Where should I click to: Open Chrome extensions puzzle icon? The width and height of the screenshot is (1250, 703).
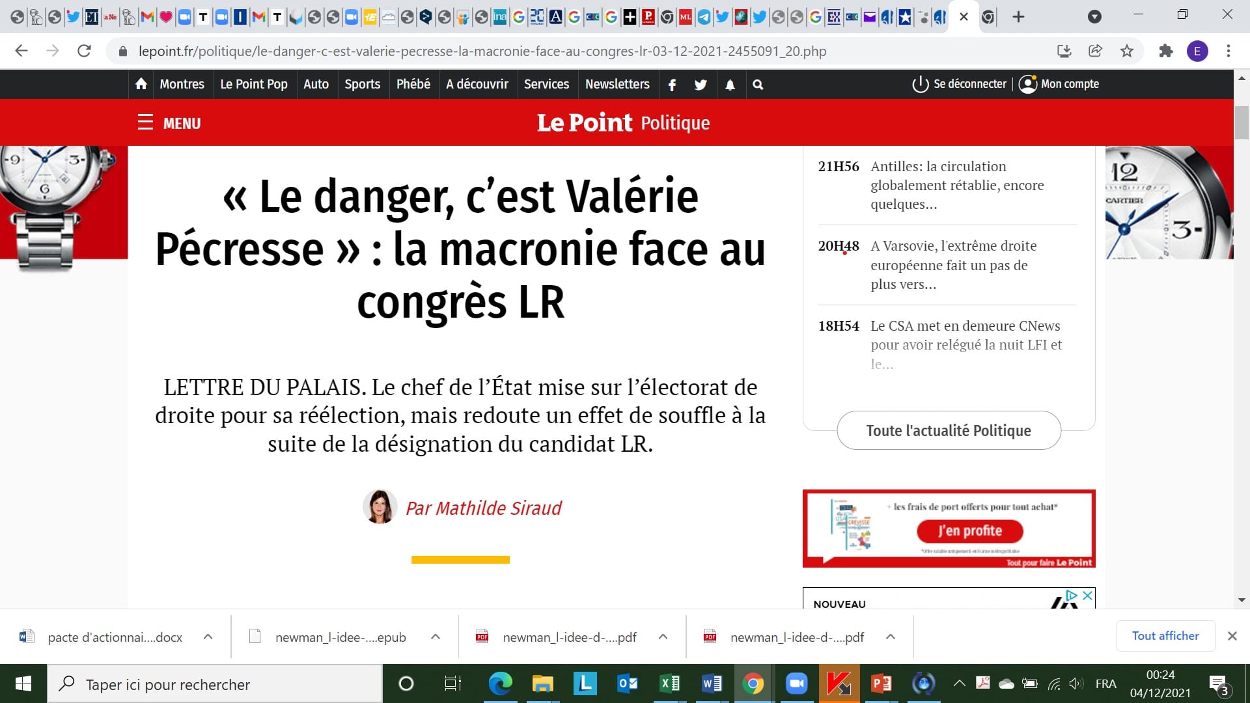point(1165,51)
